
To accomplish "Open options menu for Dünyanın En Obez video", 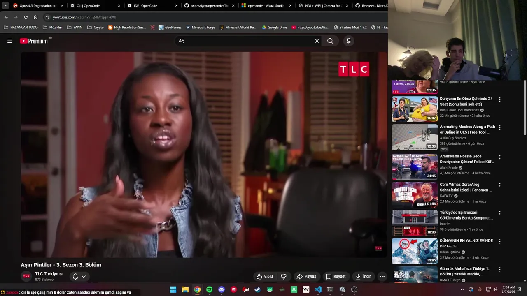I will 500,99.
